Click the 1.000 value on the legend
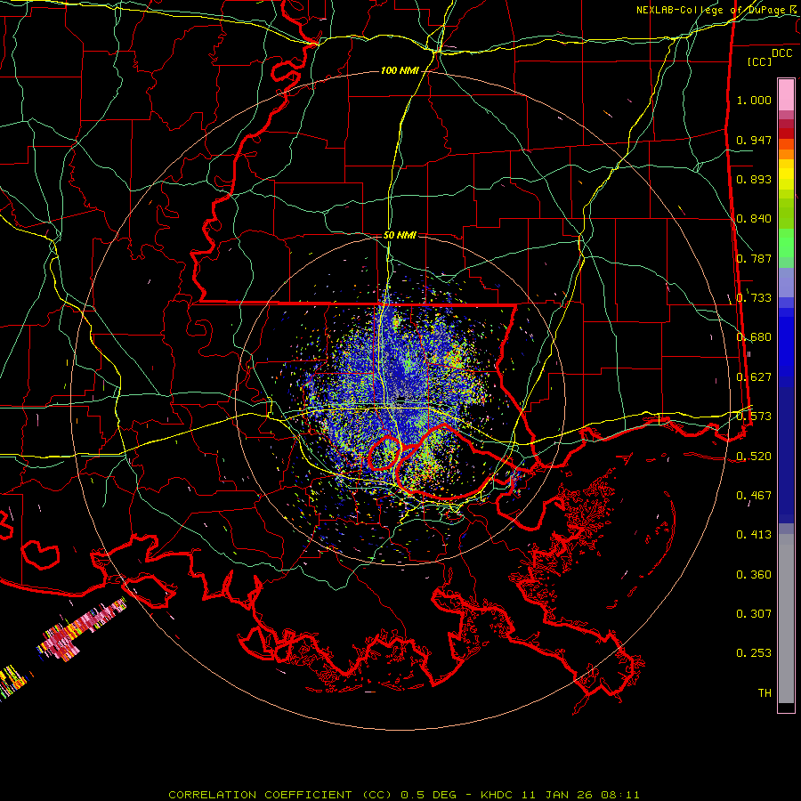This screenshot has height=801, width=801. pos(754,100)
